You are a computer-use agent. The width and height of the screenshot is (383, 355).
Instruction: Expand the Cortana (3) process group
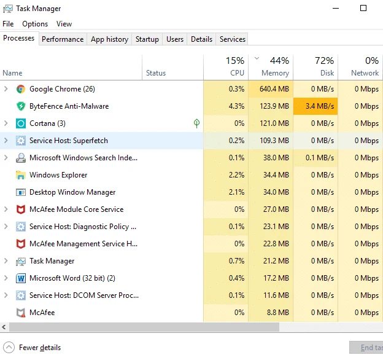pos(6,123)
